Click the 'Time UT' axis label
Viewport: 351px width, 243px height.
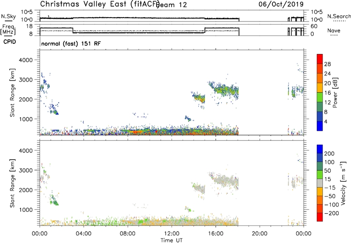(172, 240)
